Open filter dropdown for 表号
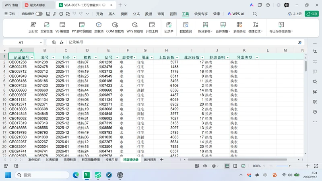Viewport: 322px width, 181px height. coord(53,58)
